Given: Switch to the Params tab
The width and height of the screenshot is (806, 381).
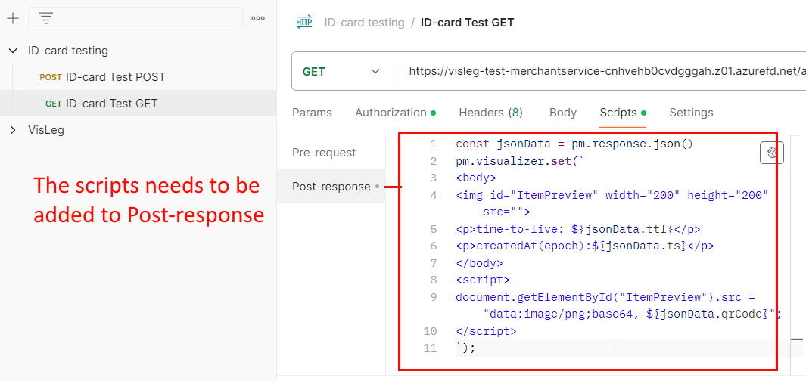Looking at the screenshot, I should coord(312,113).
